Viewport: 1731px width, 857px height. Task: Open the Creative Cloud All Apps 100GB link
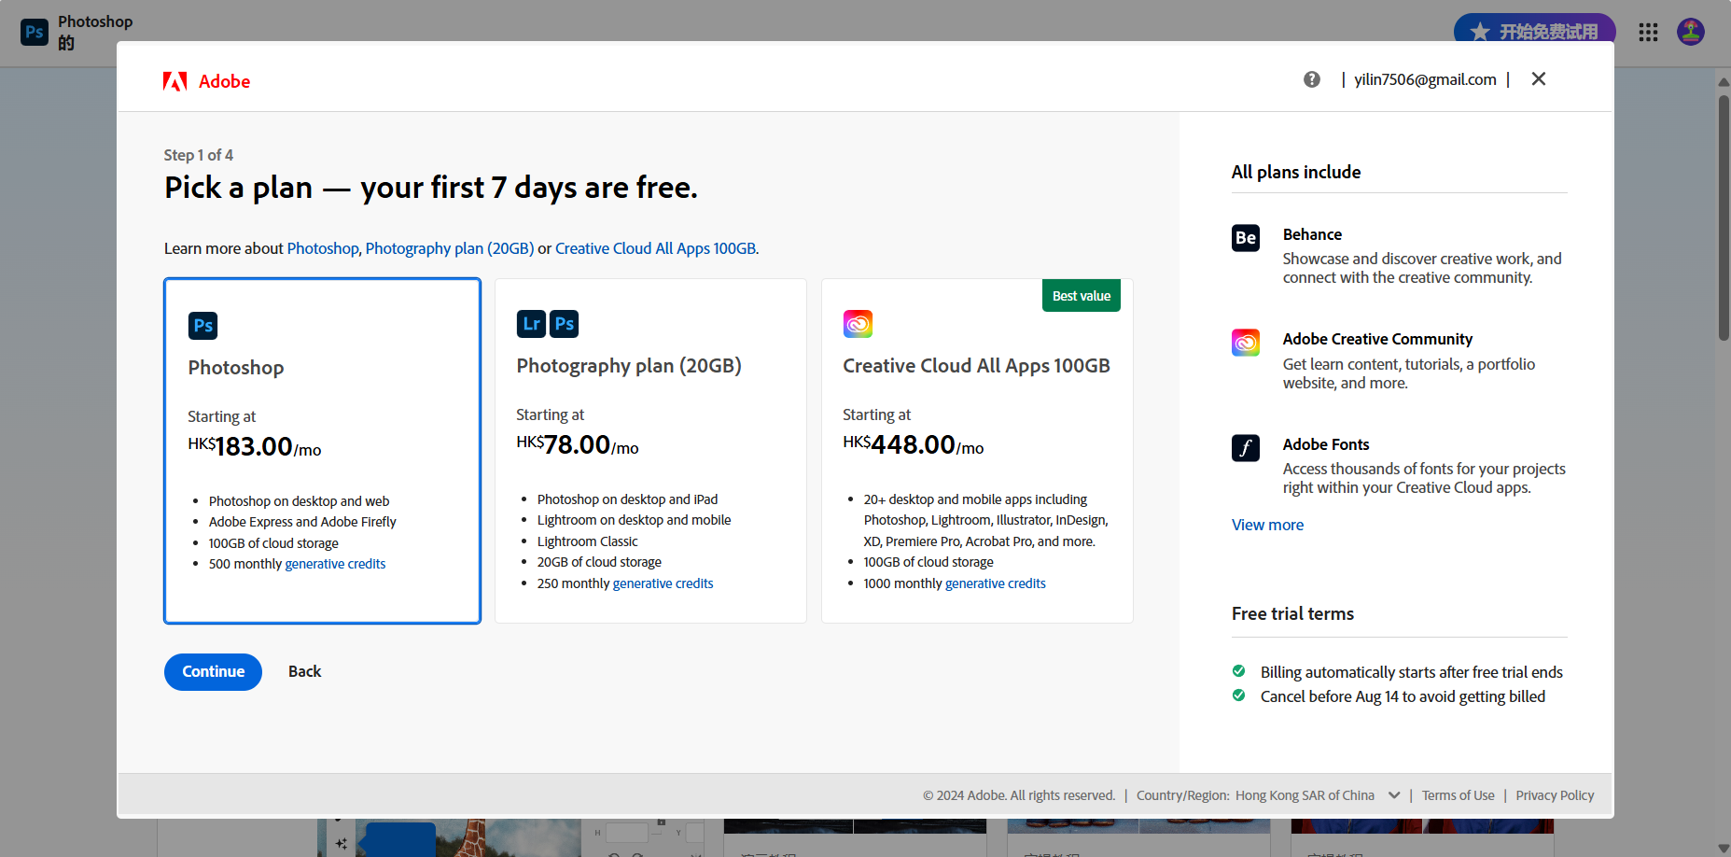coord(657,248)
